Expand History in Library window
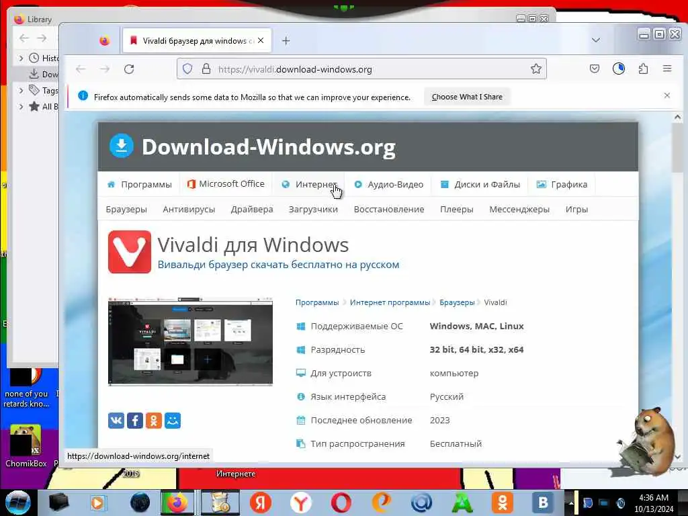Image resolution: width=688 pixels, height=516 pixels. (21, 58)
